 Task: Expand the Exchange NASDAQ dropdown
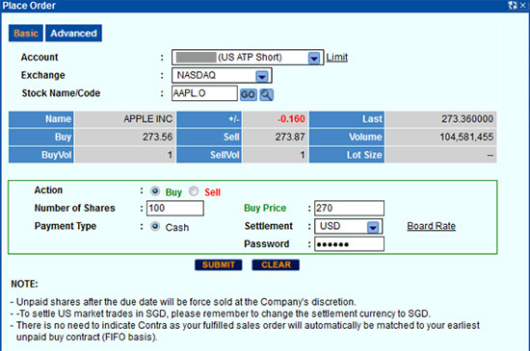tap(262, 76)
